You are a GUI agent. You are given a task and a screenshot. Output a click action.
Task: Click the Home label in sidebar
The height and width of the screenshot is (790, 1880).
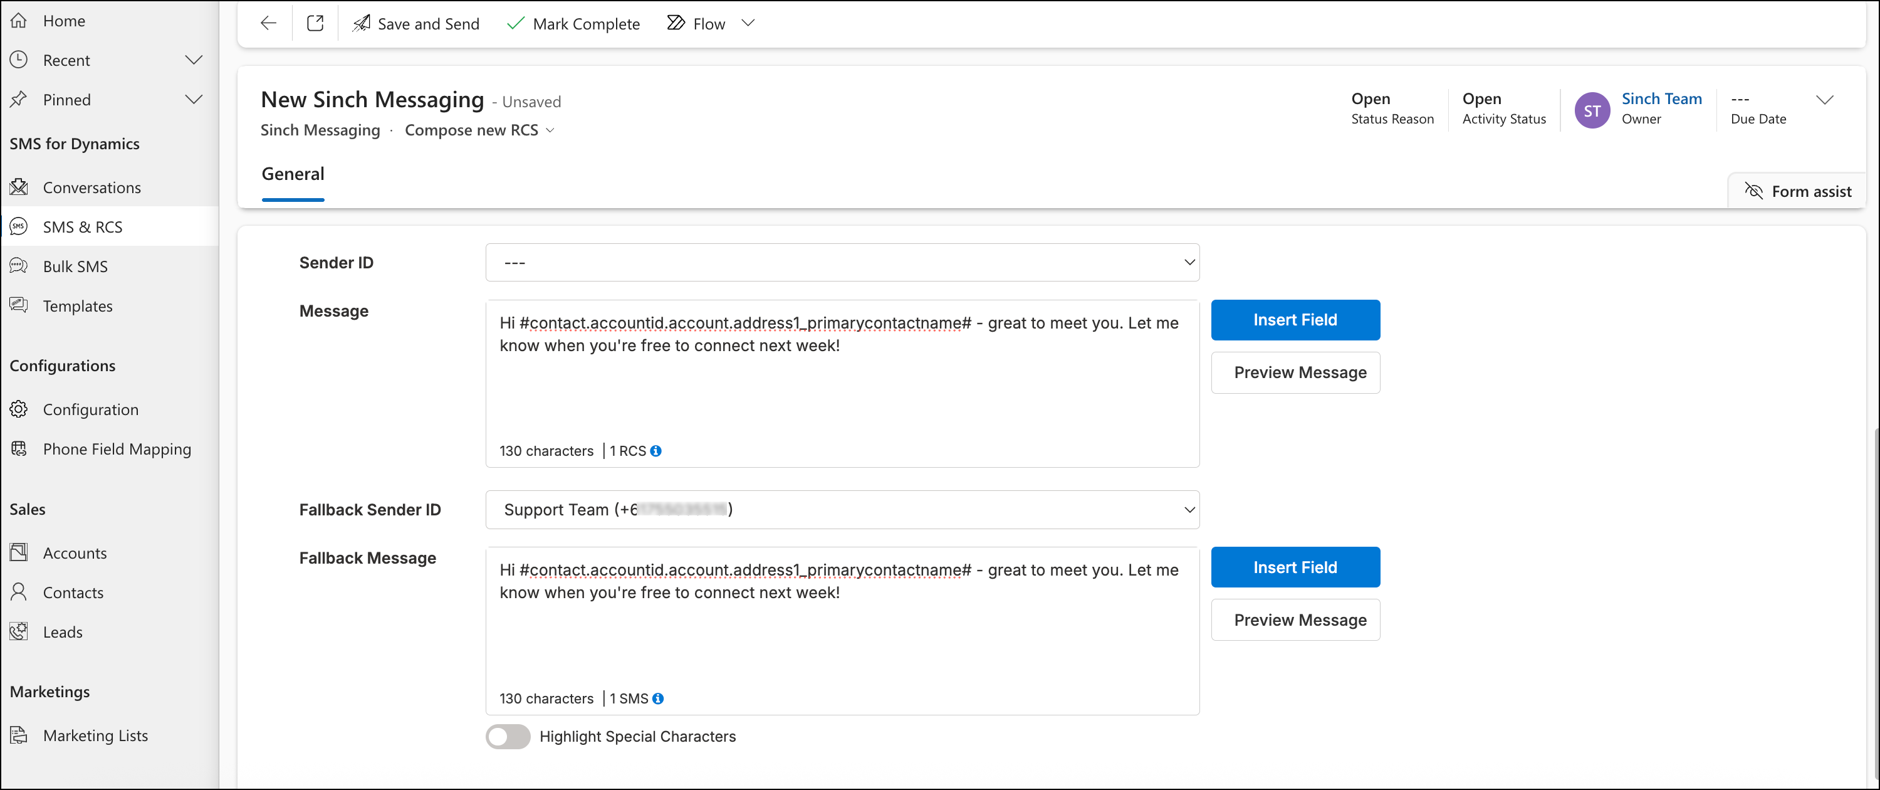64,21
